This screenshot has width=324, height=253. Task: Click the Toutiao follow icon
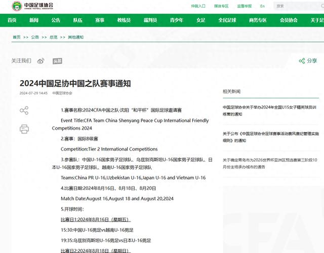tap(57, 61)
